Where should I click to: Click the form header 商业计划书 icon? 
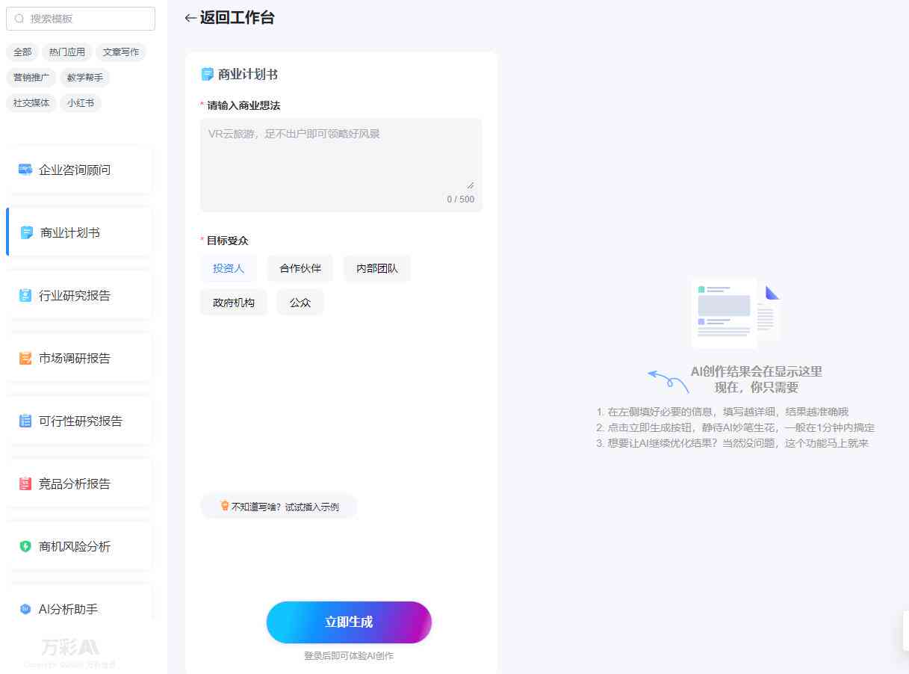click(208, 74)
